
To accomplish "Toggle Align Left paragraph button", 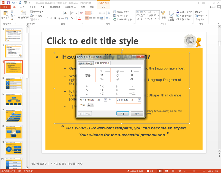I will click(x=87, y=18).
